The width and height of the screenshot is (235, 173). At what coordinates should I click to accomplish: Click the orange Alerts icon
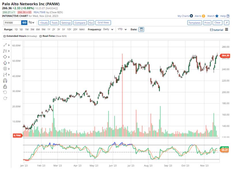click(x=203, y=16)
